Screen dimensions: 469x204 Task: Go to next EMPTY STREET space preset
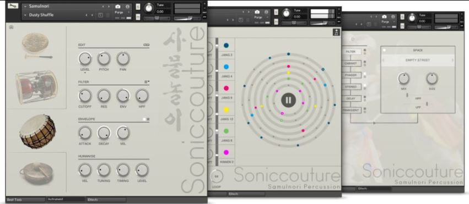pos(452,60)
